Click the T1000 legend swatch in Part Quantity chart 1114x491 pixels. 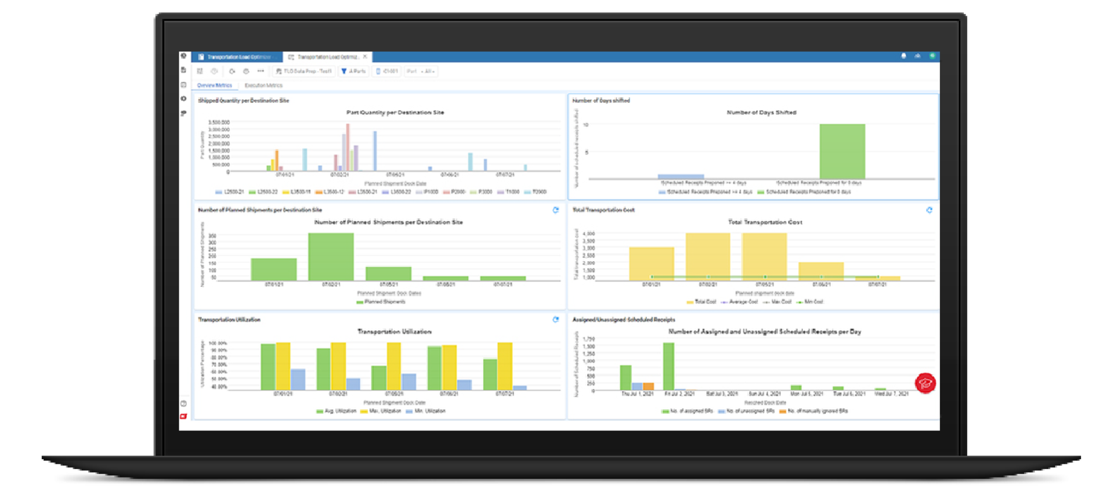(501, 192)
